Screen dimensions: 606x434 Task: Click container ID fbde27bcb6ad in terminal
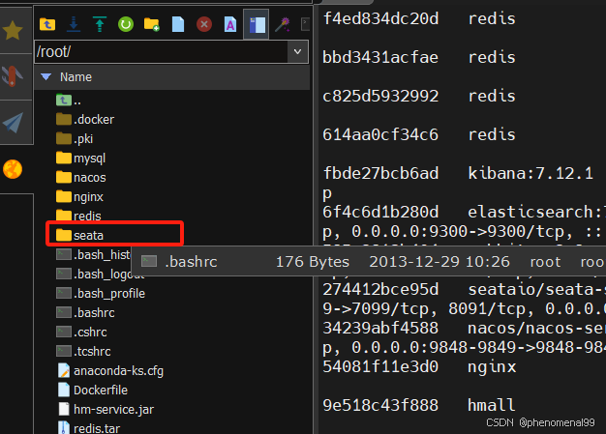380,174
